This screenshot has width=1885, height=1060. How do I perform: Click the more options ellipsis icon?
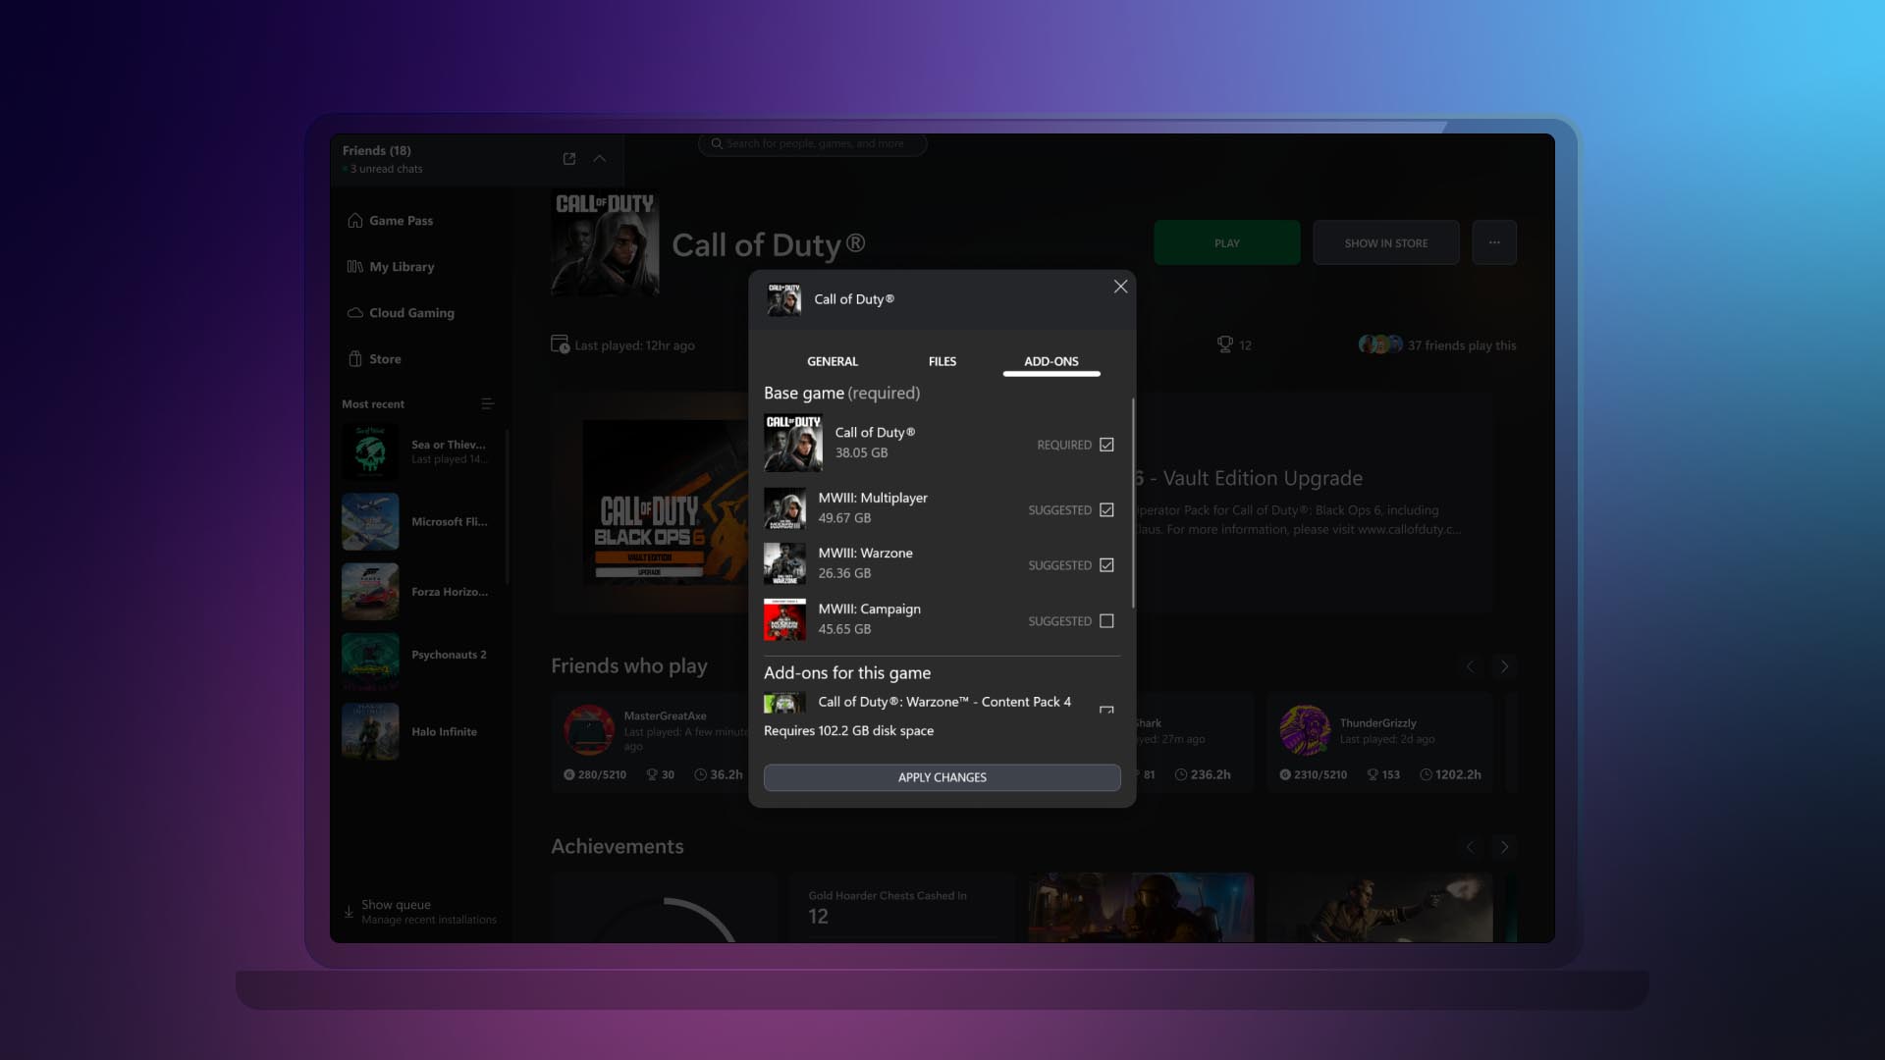click(1494, 243)
